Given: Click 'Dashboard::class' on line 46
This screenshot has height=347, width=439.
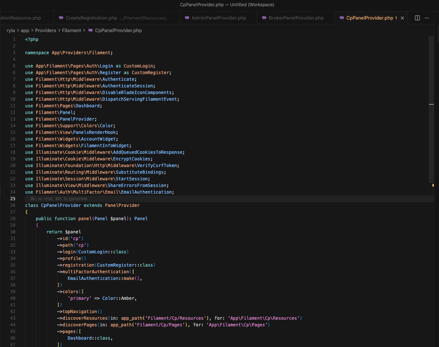Looking at the screenshot, I should click(89, 338).
